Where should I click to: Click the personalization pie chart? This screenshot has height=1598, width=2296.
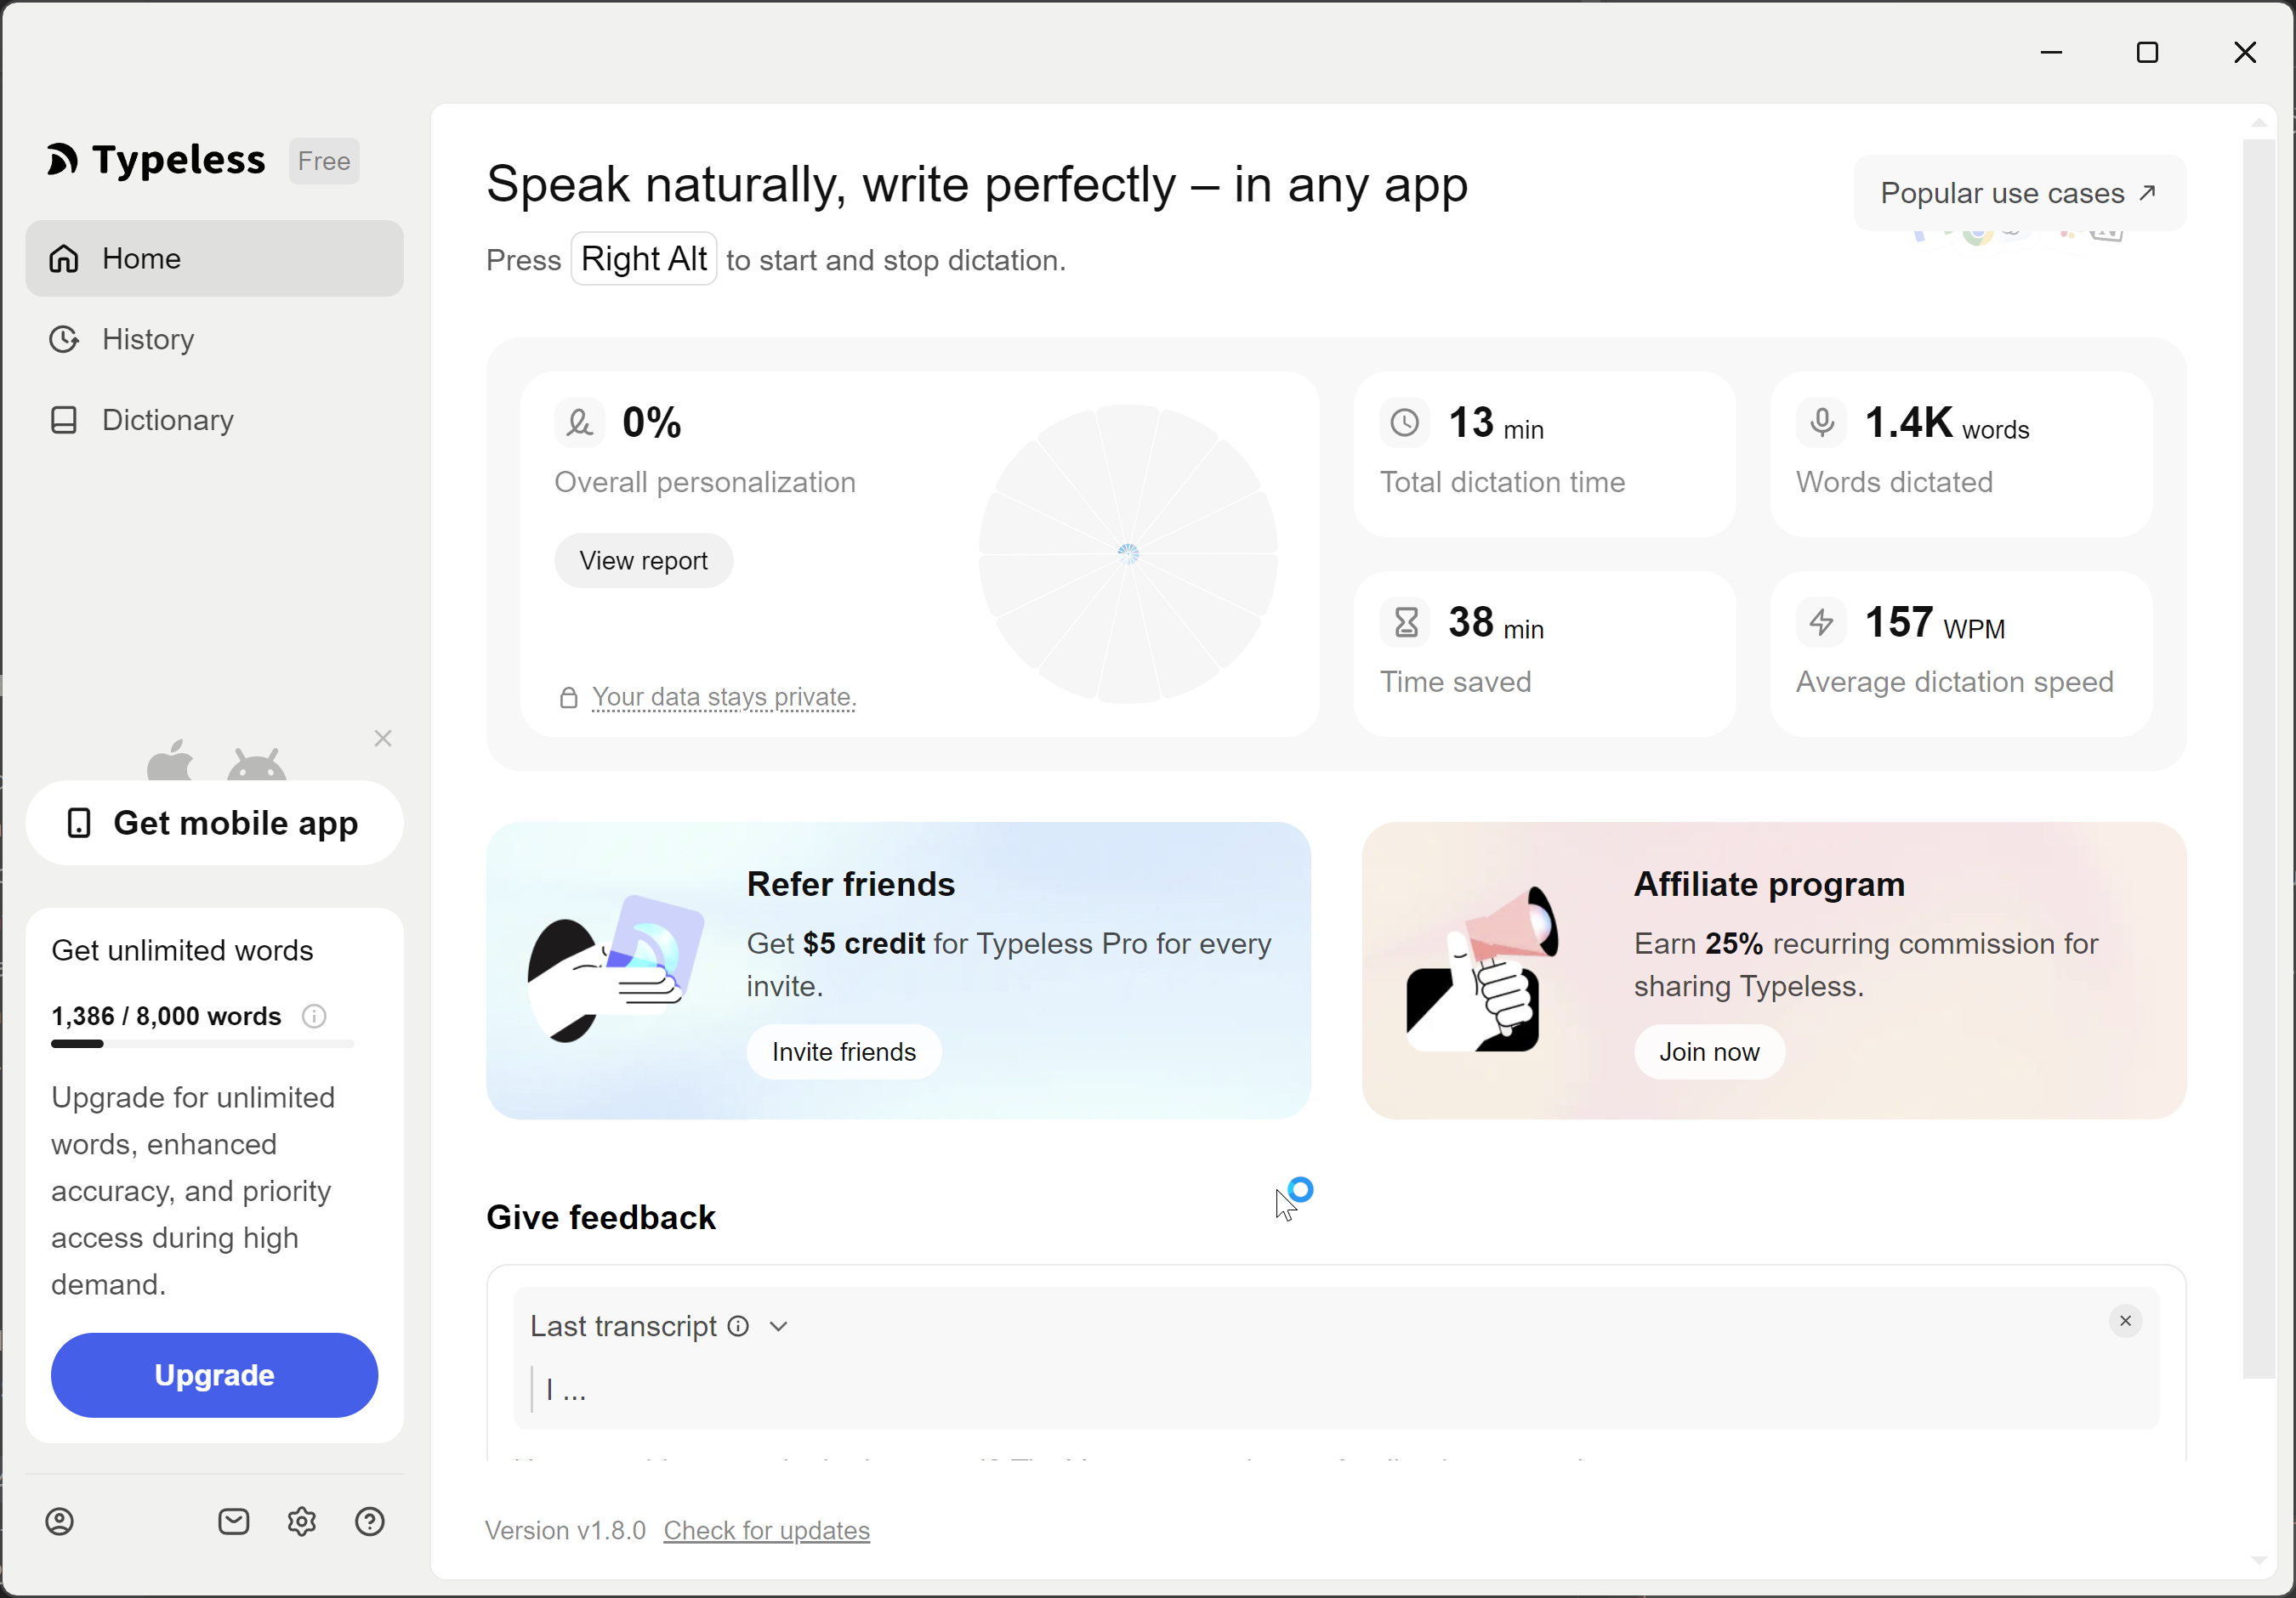1128,553
